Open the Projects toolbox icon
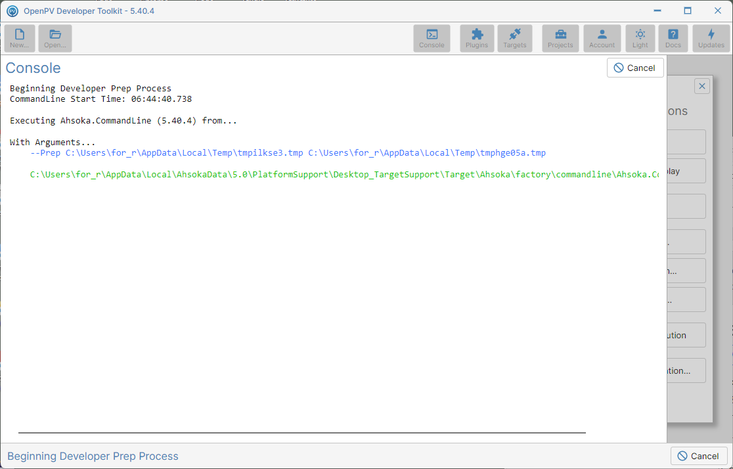This screenshot has height=469, width=733. 560,38
